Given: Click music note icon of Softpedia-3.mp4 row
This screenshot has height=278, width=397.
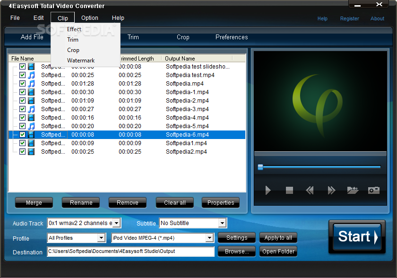Looking at the screenshot, I should (x=31, y=109).
